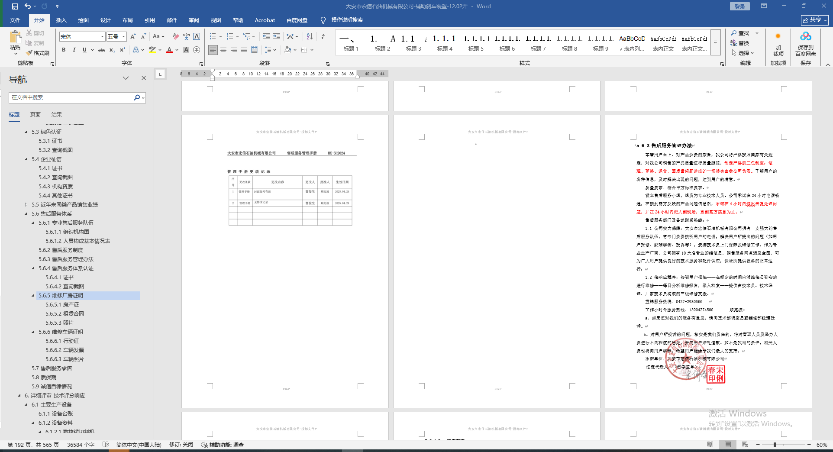Select 5.6.3 售后服务管理办法 heading
Screen dimensions: 833x452
pos(66,259)
